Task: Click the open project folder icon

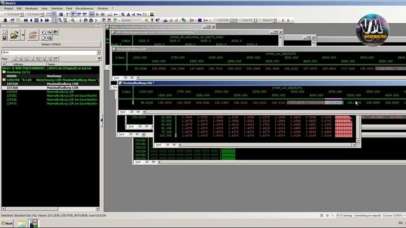Action: [x=14, y=35]
